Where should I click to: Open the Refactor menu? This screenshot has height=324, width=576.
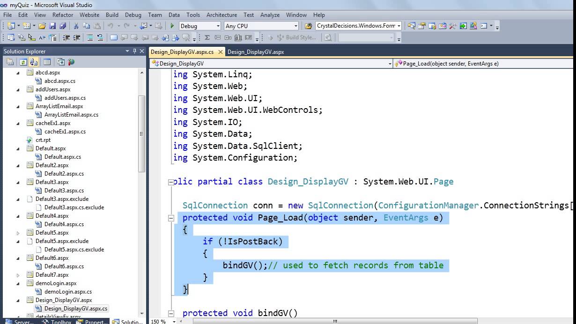pyautogui.click(x=63, y=15)
